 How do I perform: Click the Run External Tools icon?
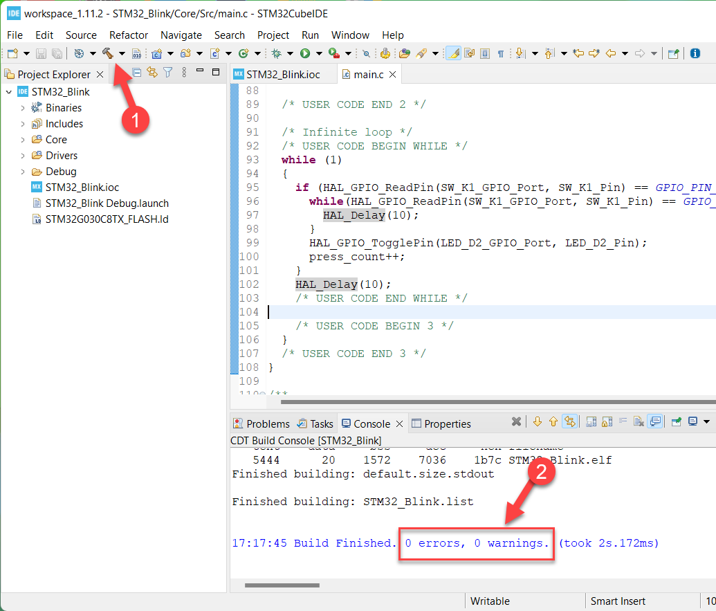(334, 54)
